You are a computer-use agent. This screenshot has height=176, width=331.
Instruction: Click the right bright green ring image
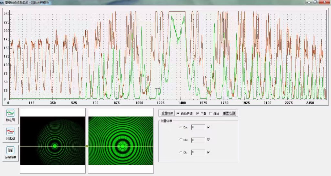121,141
